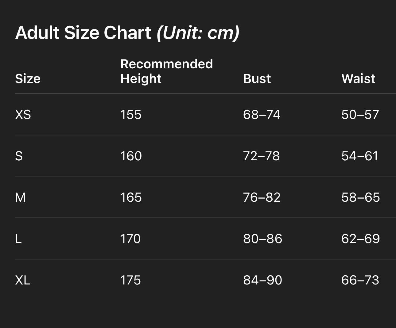Select the XS size row label
Screen dimensions: 396x328
23,115
